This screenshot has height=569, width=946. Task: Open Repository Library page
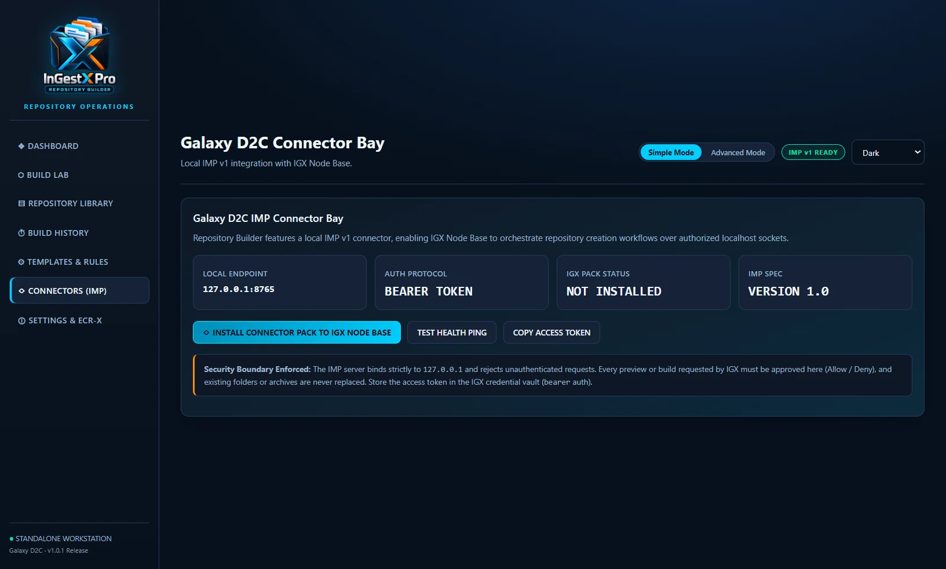(x=79, y=203)
